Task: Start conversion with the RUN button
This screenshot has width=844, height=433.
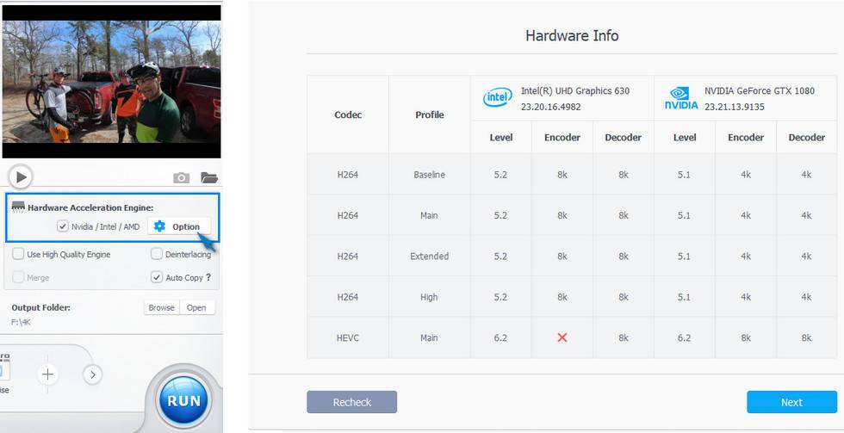Action: pyautogui.click(x=183, y=400)
